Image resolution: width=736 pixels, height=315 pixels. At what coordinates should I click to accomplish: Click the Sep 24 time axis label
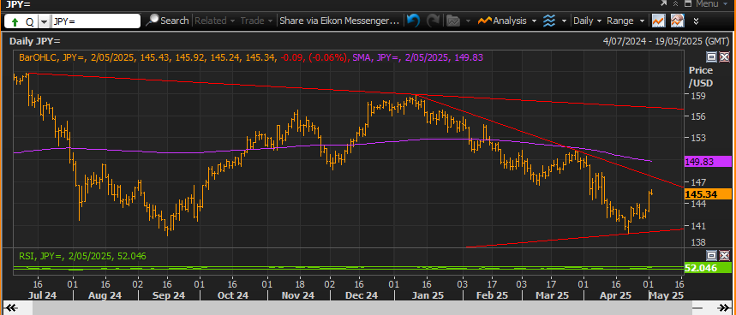pos(169,296)
